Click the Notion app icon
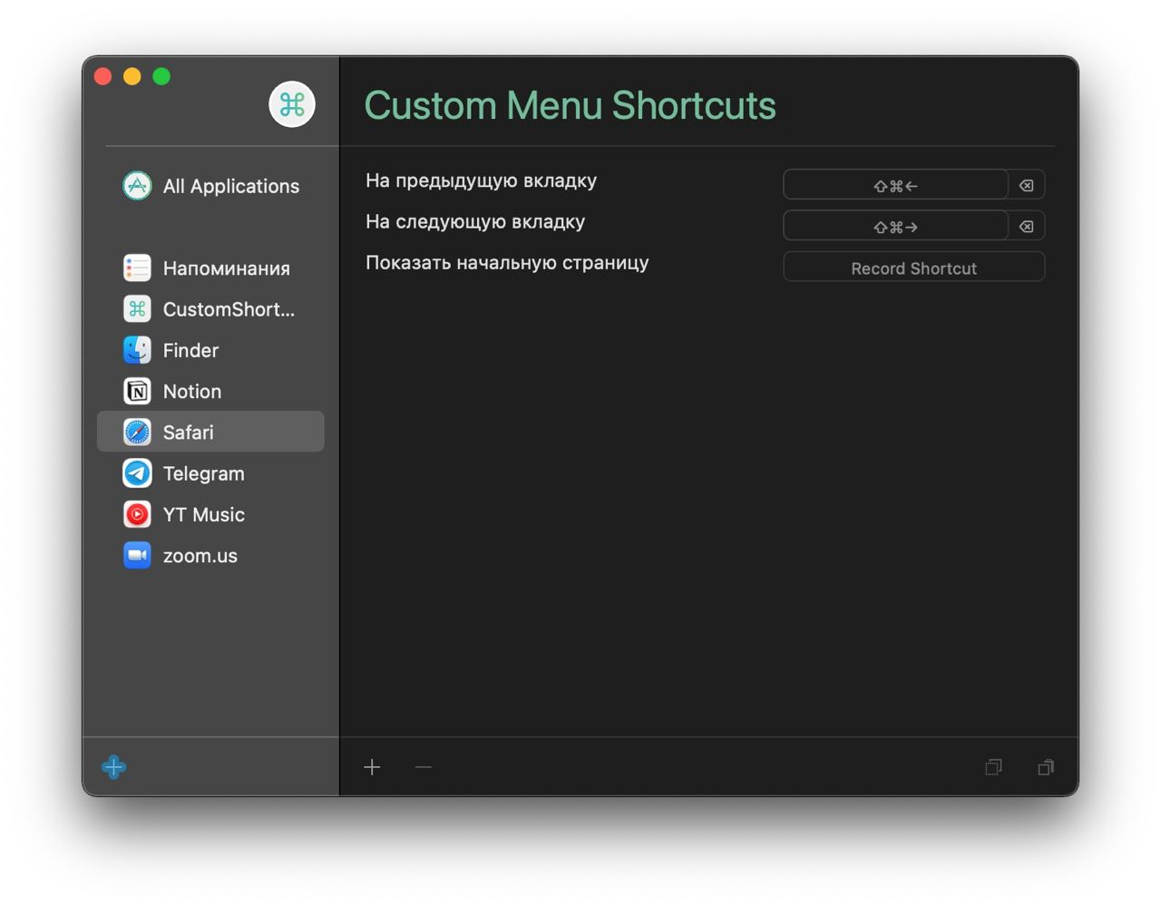Screen dimensions: 1161x905 [137, 392]
